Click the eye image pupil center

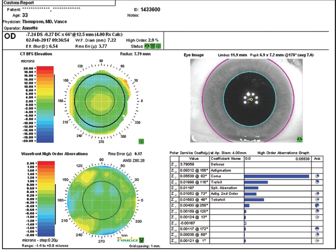click(250, 99)
